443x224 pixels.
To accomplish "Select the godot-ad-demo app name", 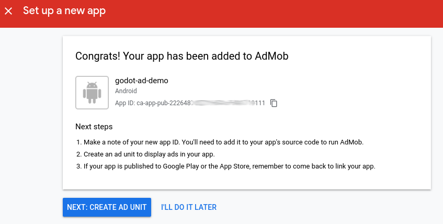I will (142, 81).
